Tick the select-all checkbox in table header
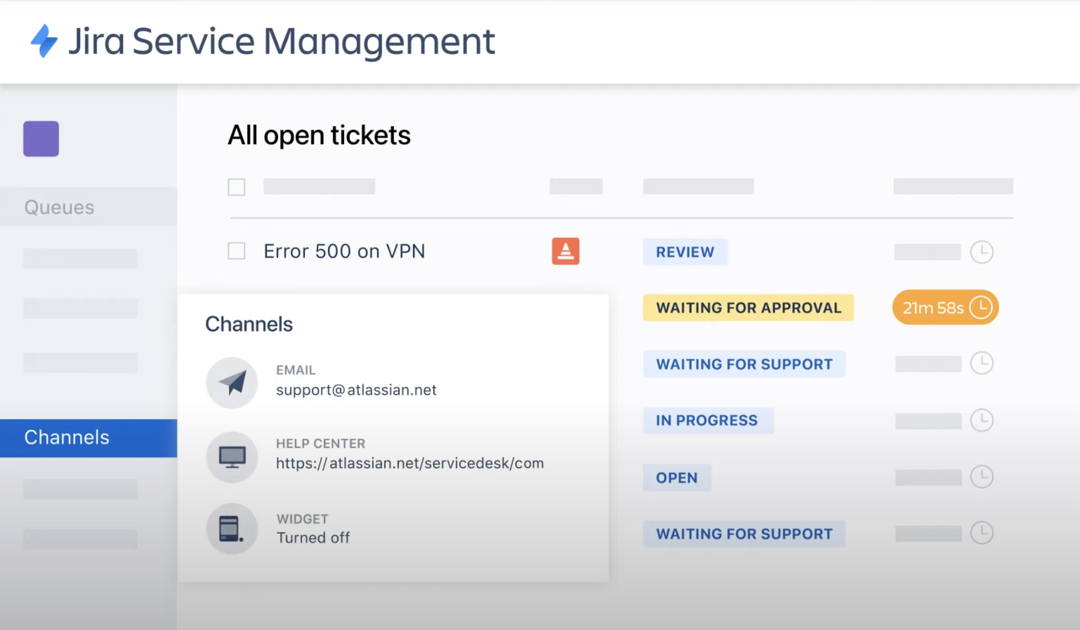 click(237, 187)
